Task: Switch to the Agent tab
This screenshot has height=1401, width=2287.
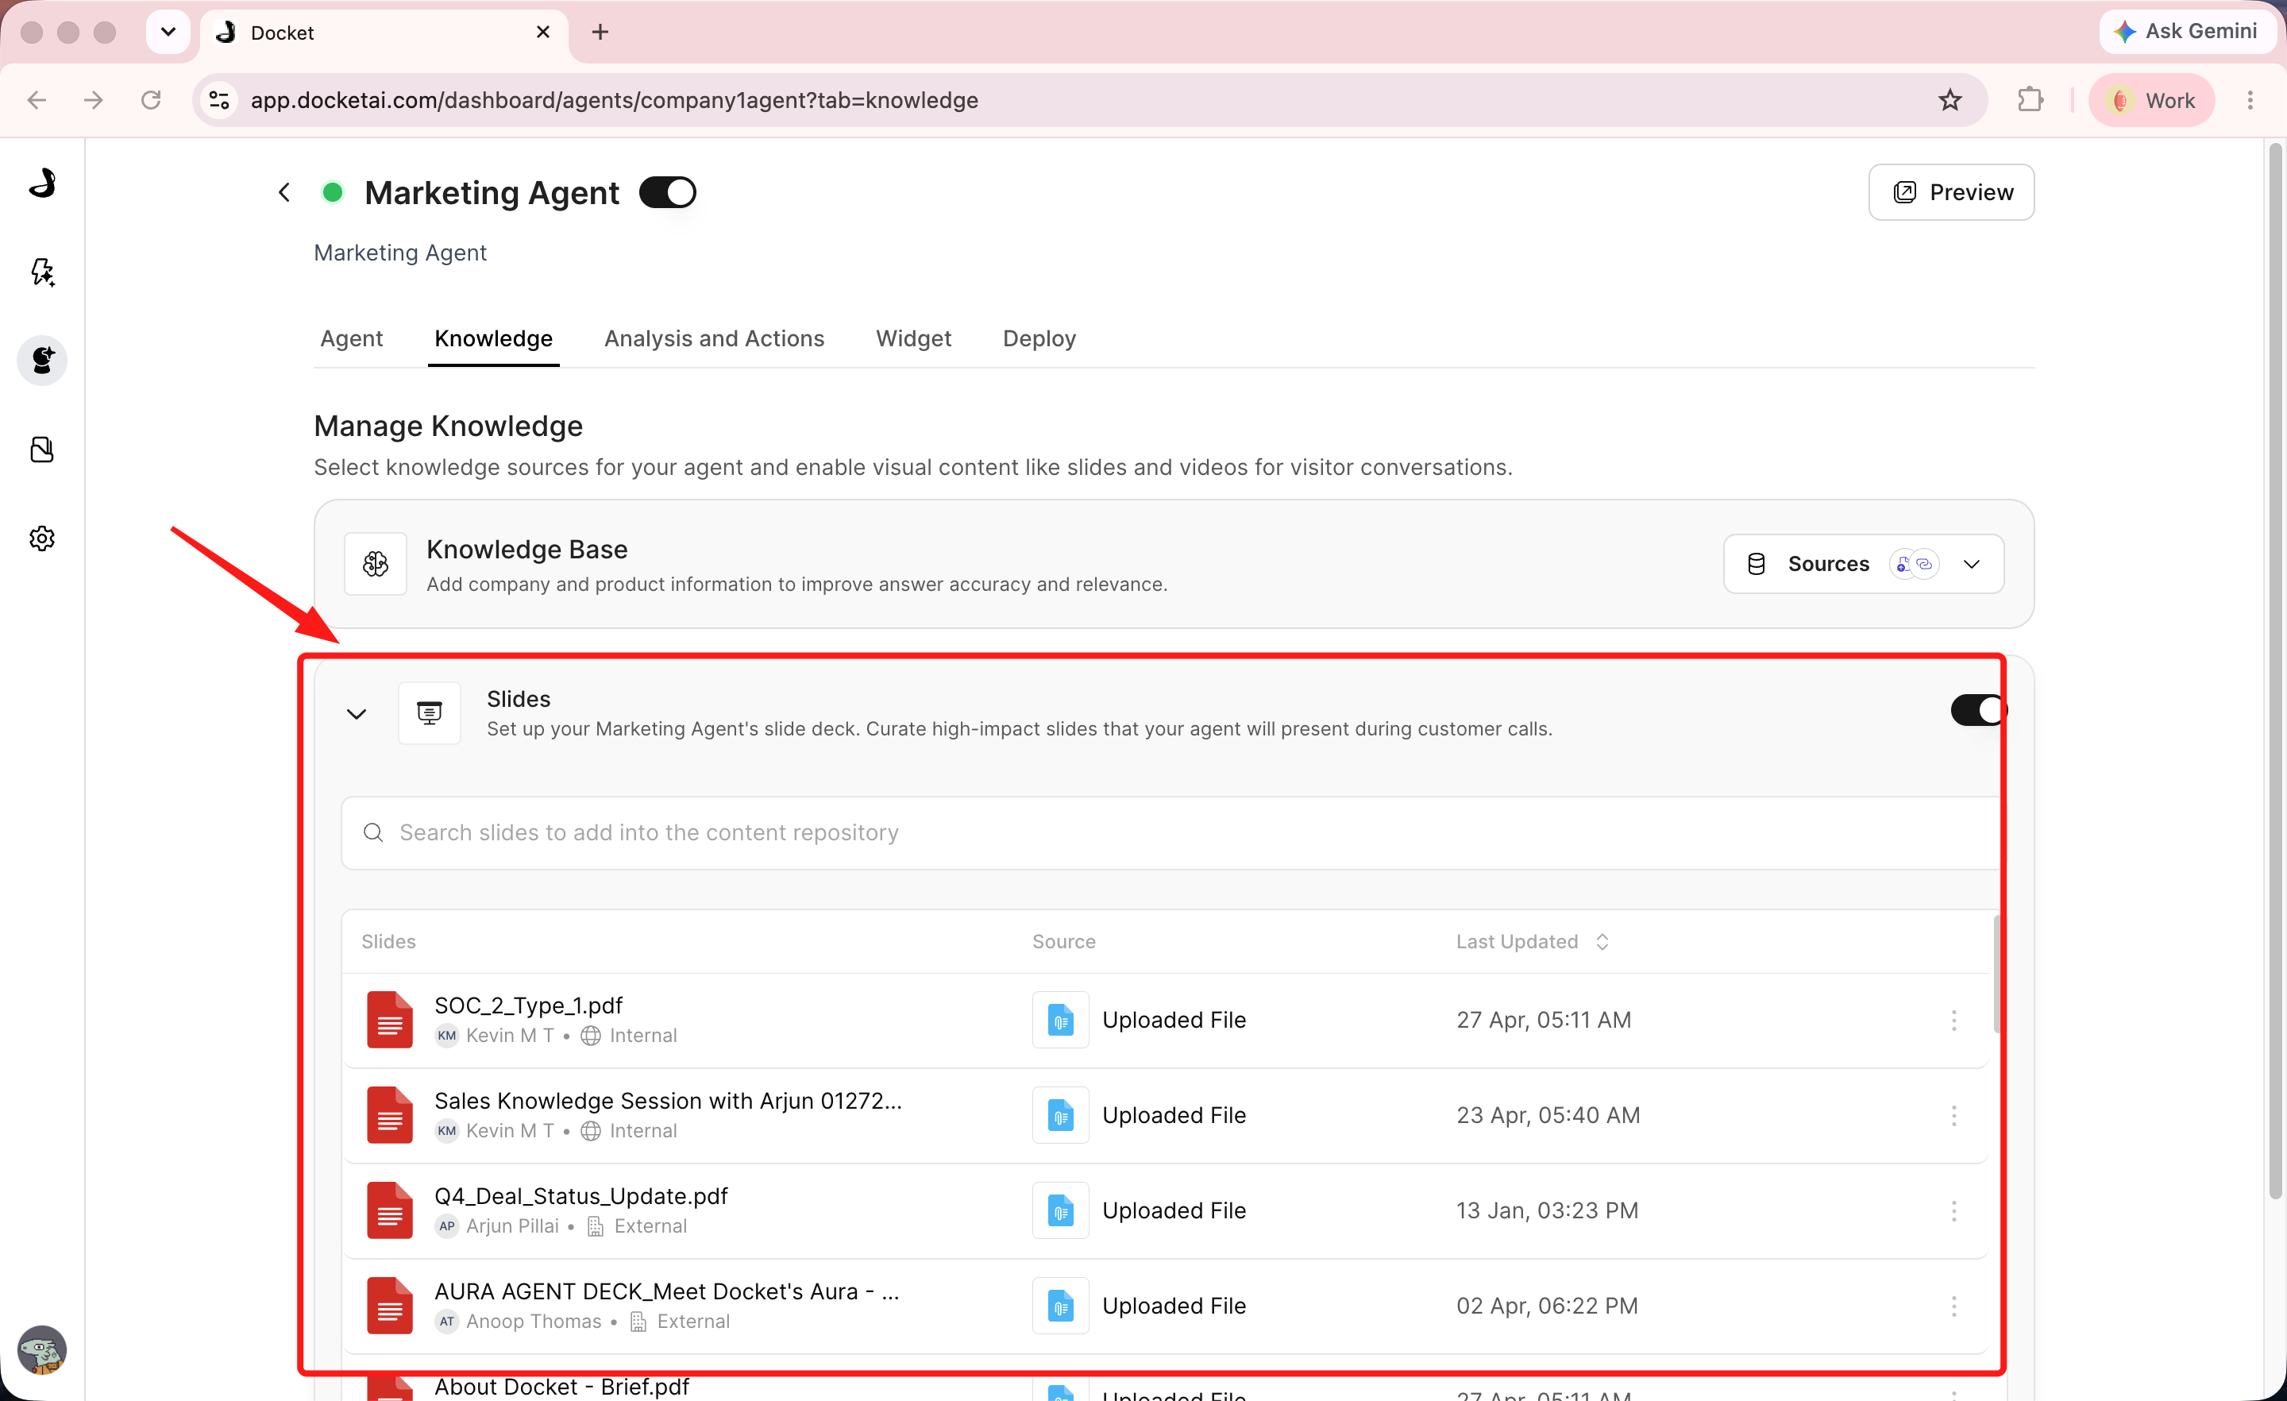Action: [351, 339]
